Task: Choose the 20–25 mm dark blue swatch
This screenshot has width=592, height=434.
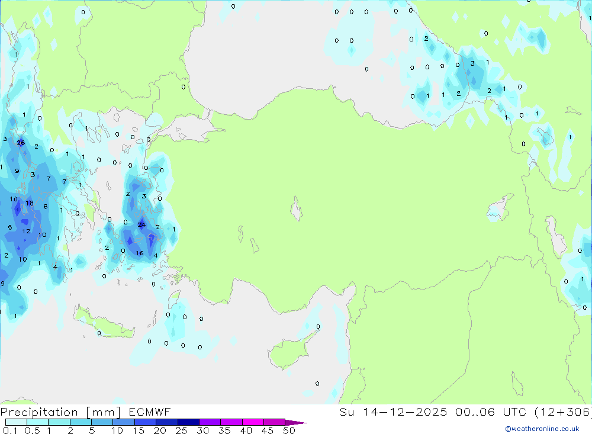Action: 167,422
